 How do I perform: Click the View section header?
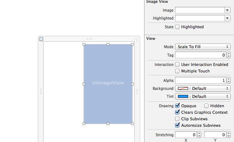pyautogui.click(x=151, y=38)
